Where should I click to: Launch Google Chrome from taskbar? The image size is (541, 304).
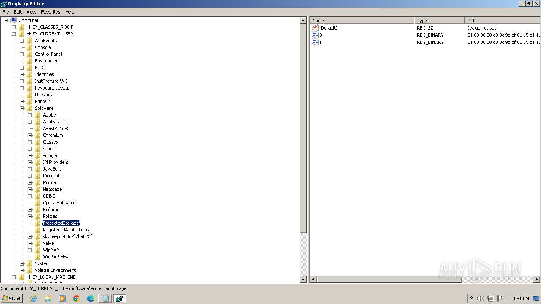pyautogui.click(x=77, y=299)
